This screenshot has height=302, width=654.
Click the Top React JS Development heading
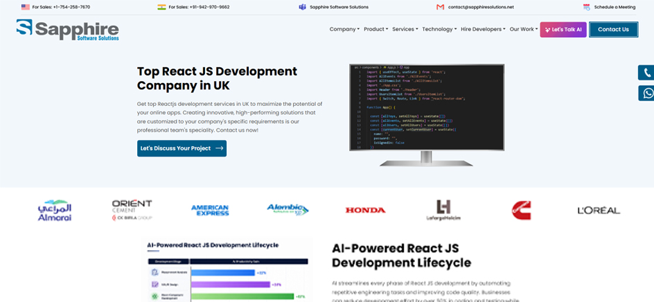(x=218, y=78)
